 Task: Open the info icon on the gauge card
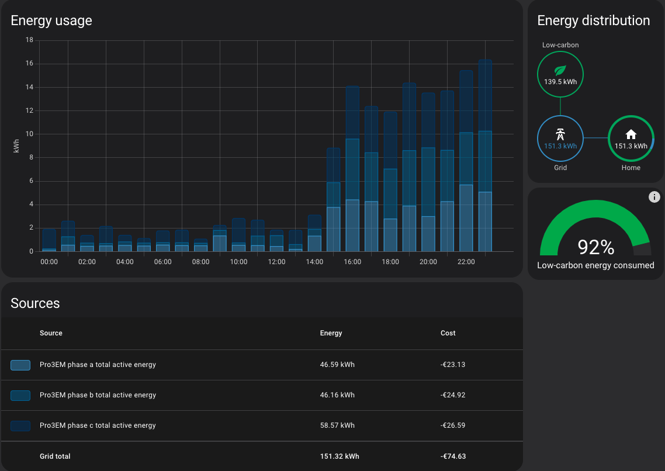click(x=654, y=197)
